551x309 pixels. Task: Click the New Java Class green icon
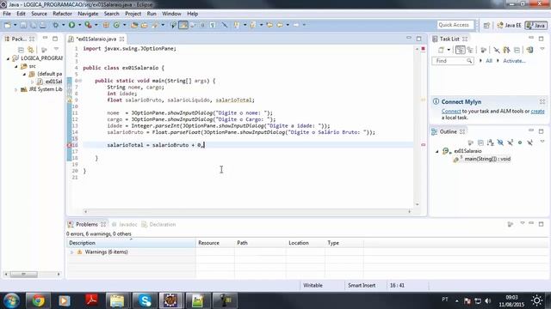tap(116, 25)
